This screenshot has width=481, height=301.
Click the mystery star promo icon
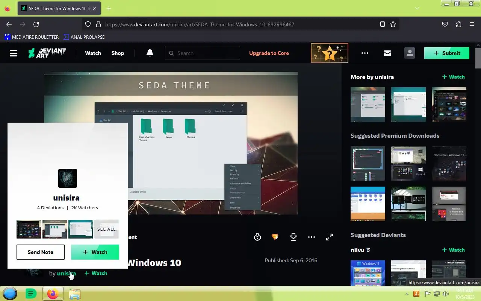click(330, 53)
